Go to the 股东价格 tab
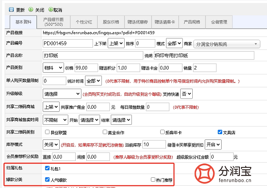The image size is (267, 188). click(111, 22)
